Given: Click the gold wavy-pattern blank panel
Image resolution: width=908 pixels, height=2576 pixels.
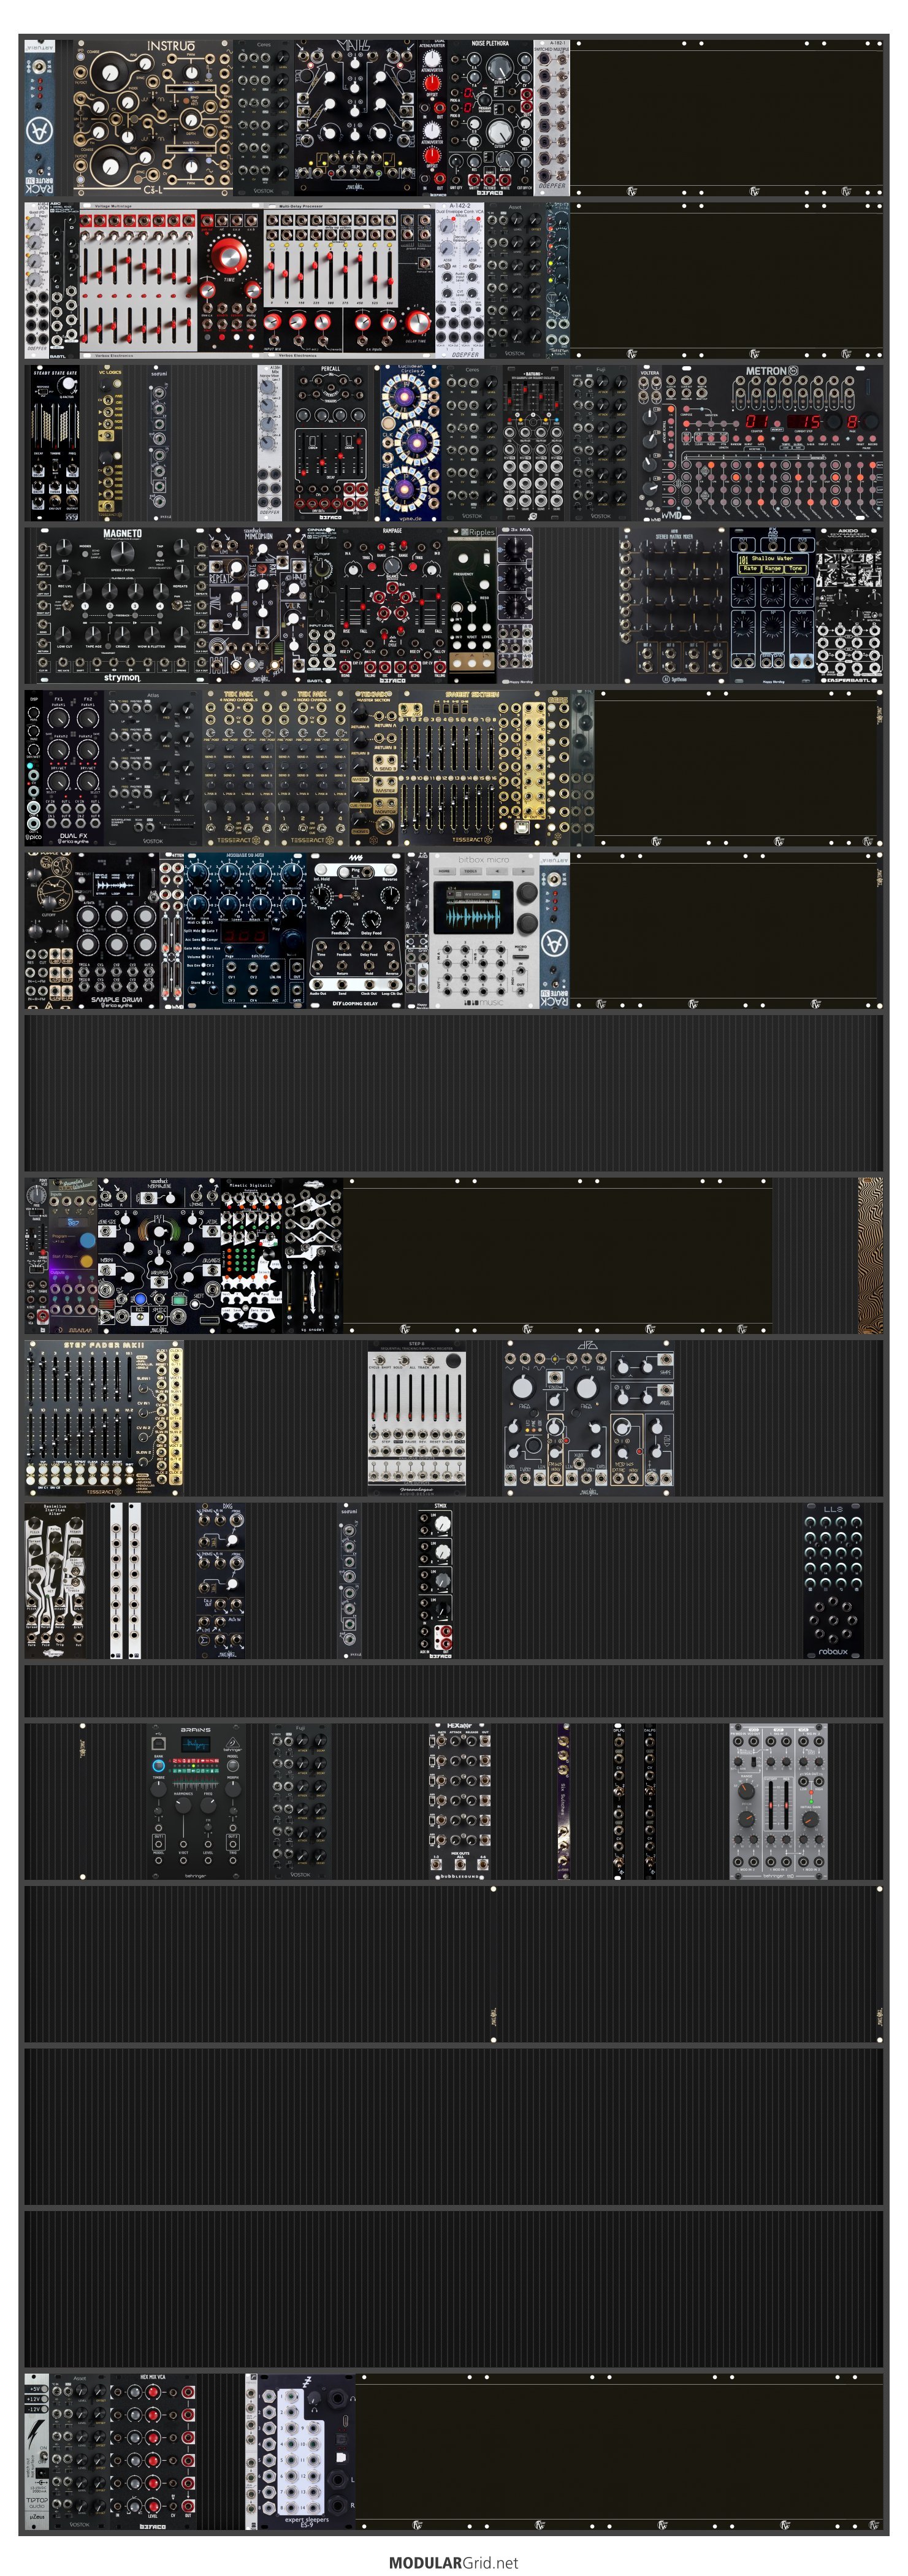Looking at the screenshot, I should 870,1255.
